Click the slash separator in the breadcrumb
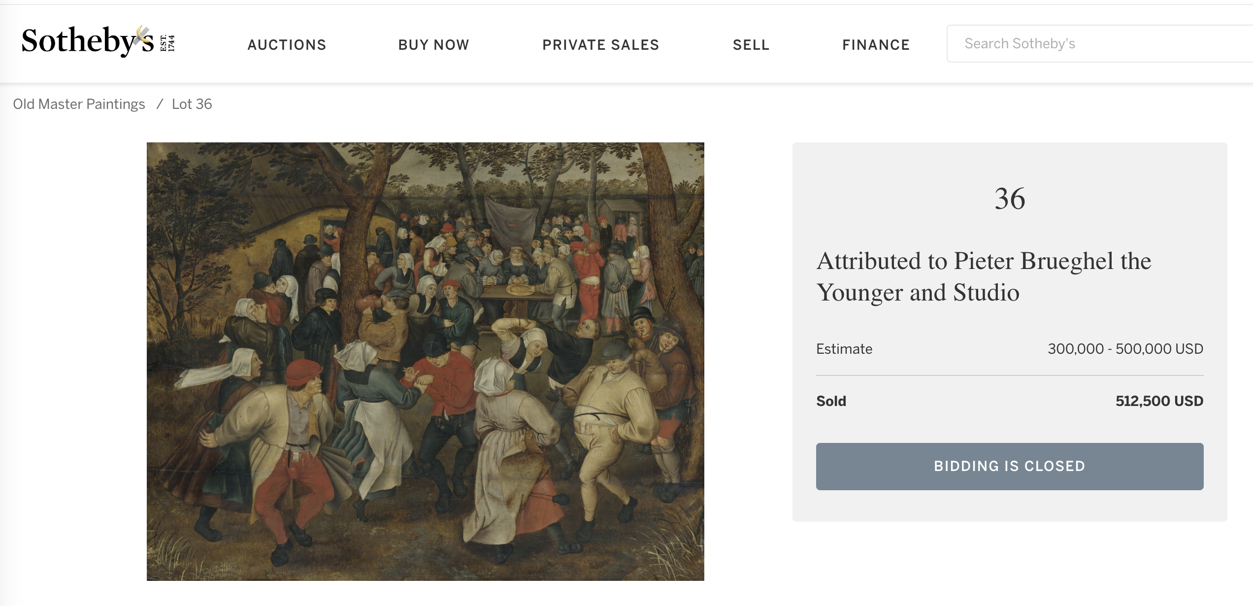1253x606 pixels. pyautogui.click(x=159, y=104)
